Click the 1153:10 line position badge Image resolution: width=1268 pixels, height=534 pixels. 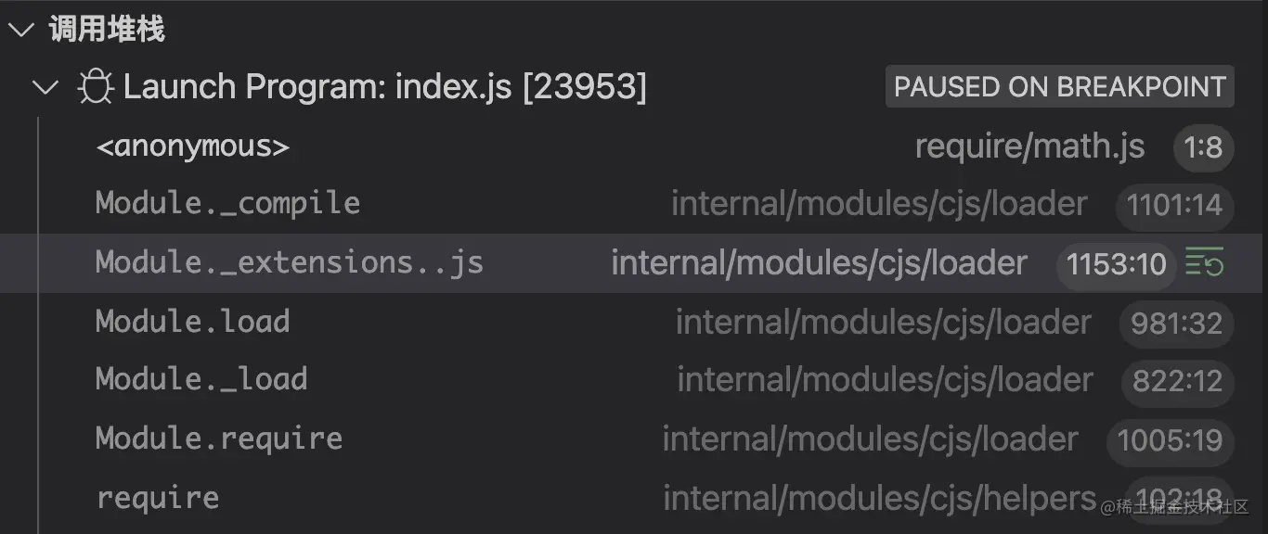[1116, 265]
